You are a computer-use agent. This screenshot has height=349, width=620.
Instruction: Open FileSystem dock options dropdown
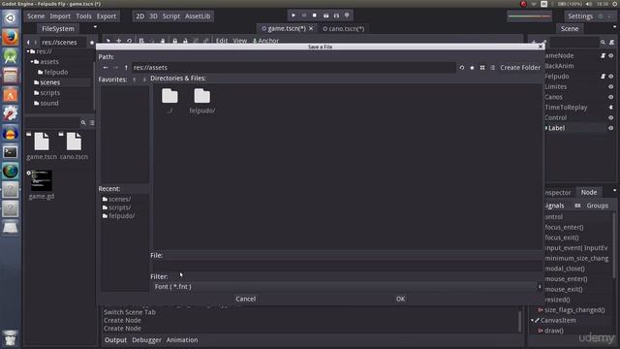[x=95, y=28]
